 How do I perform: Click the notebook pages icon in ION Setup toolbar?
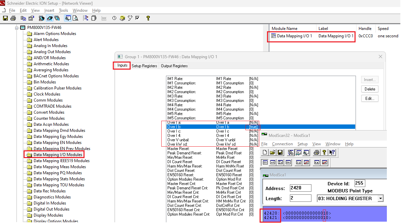click(94, 18)
